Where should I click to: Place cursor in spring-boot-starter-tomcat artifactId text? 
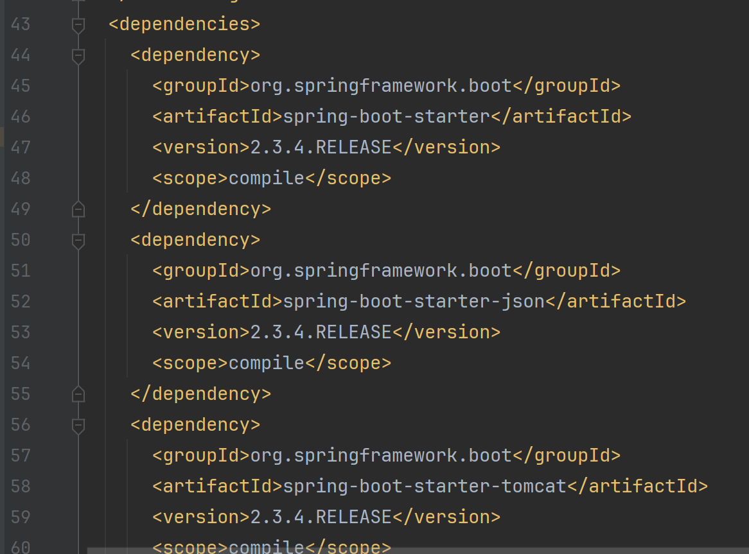424,487
